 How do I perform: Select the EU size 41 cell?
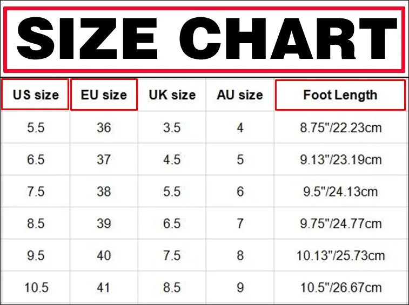[104, 287]
